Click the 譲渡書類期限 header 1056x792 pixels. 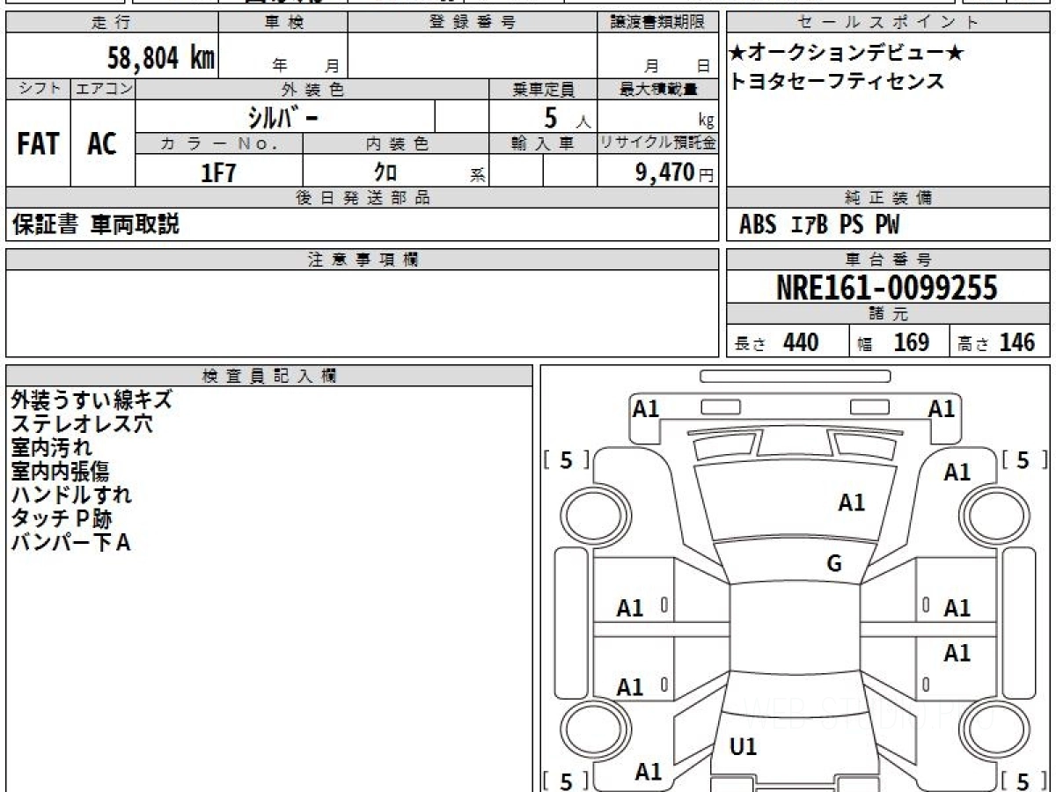coord(657,23)
